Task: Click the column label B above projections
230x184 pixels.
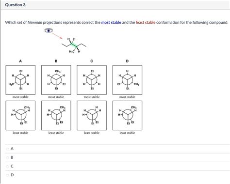Action: click(56, 61)
